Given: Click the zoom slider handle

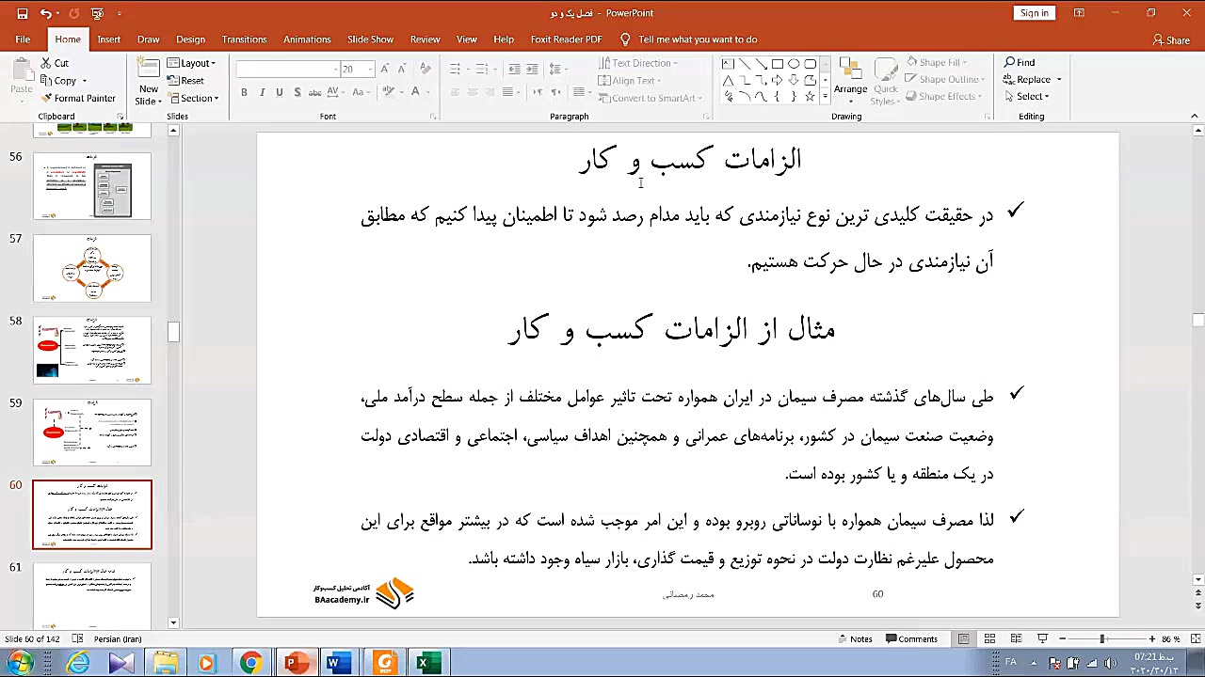Looking at the screenshot, I should point(1101,639).
